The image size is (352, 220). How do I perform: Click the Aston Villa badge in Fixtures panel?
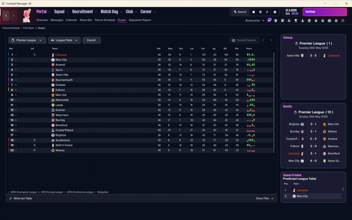(x=302, y=55)
